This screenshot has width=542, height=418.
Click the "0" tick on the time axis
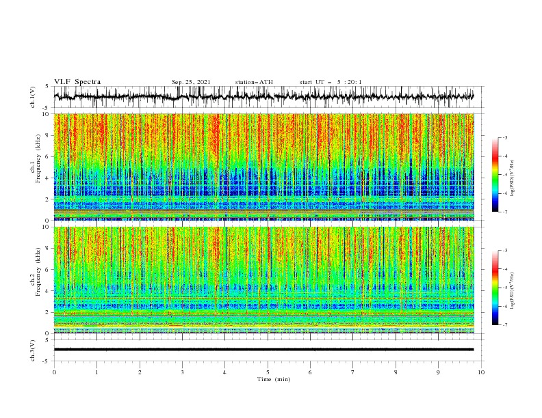click(54, 372)
